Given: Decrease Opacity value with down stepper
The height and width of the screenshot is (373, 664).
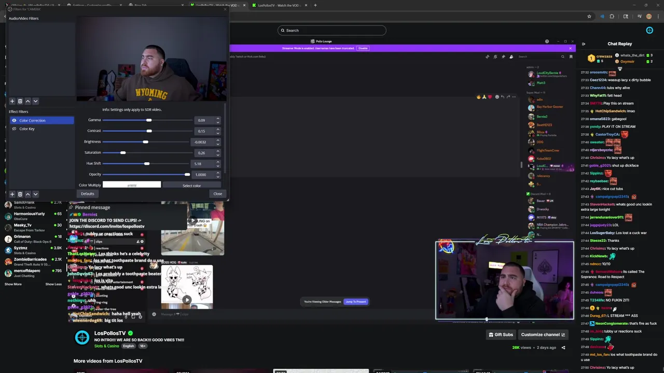Looking at the screenshot, I should 218,176.
